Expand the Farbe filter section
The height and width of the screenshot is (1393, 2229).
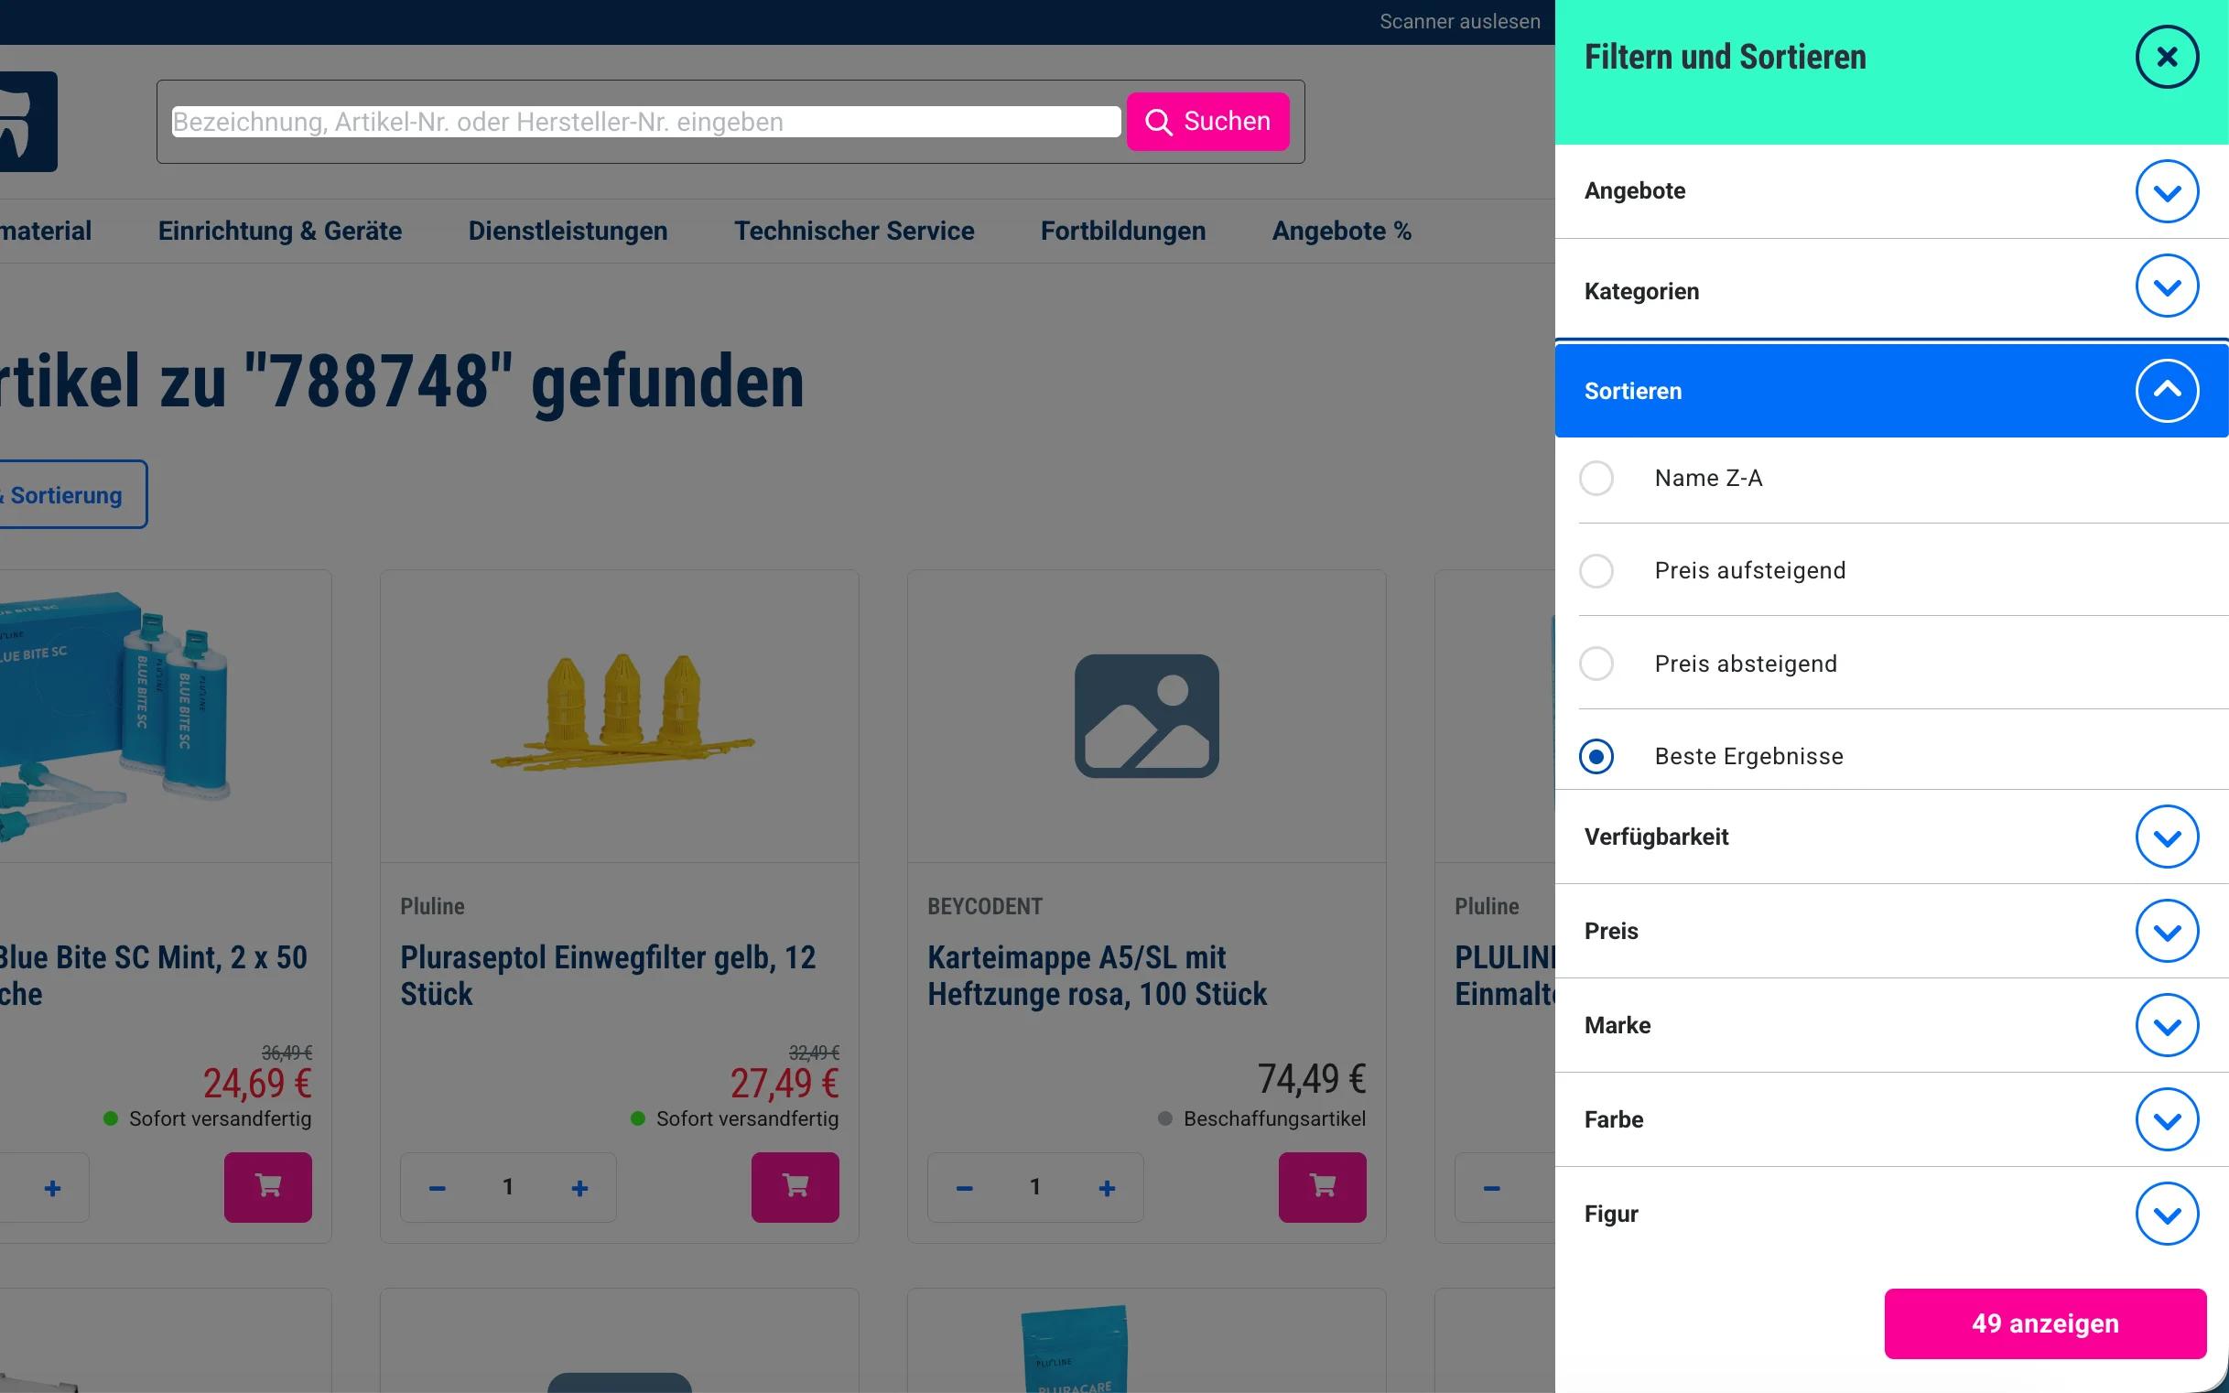[2167, 1120]
